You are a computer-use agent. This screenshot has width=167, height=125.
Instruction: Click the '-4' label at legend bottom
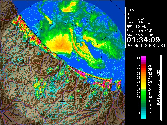(139, 117)
